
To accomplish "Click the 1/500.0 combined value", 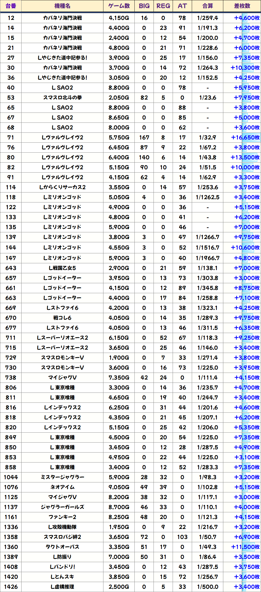I will point(207,587).
